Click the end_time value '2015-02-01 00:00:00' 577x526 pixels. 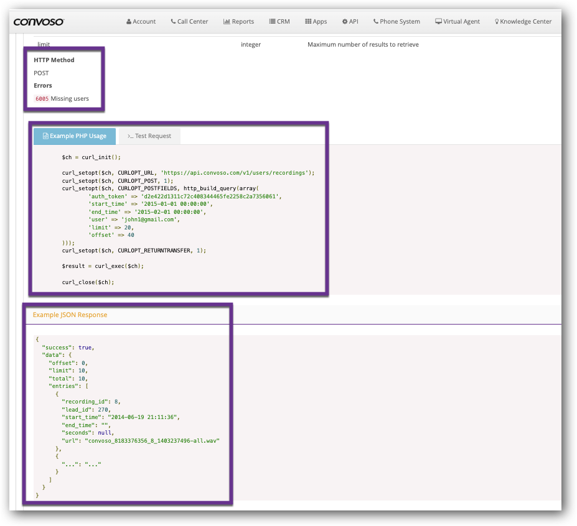click(170, 212)
